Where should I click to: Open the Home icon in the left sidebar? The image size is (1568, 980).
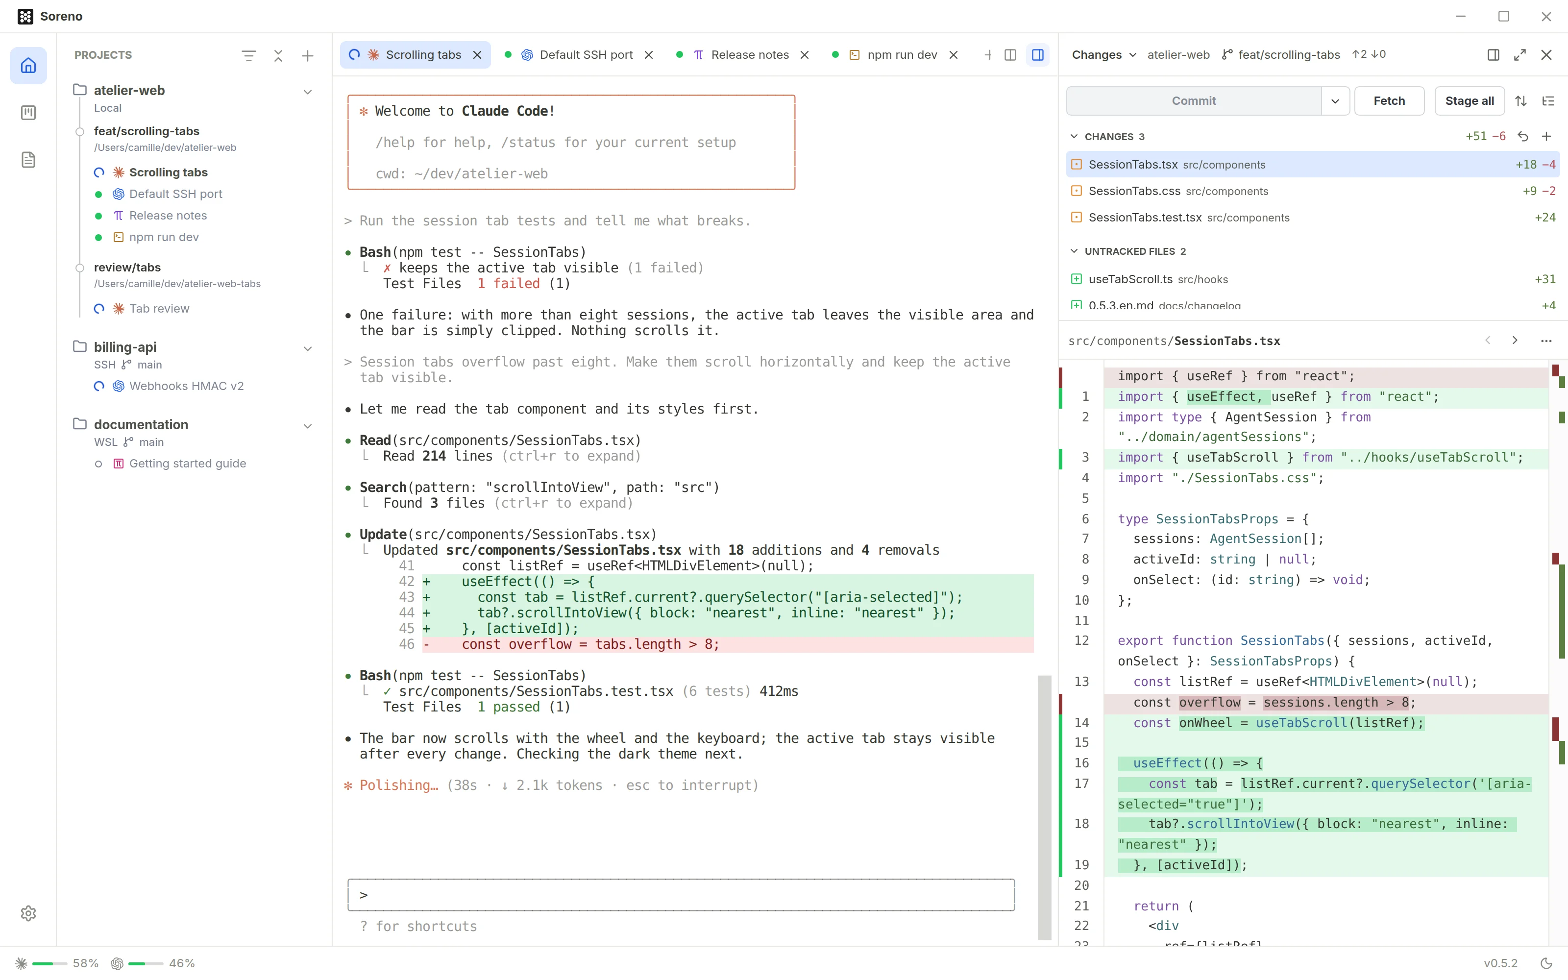(28, 66)
